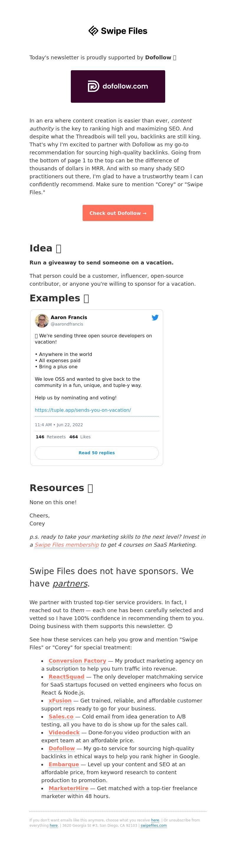
Task: Open the MarketerHire link
Action: tap(68, 788)
